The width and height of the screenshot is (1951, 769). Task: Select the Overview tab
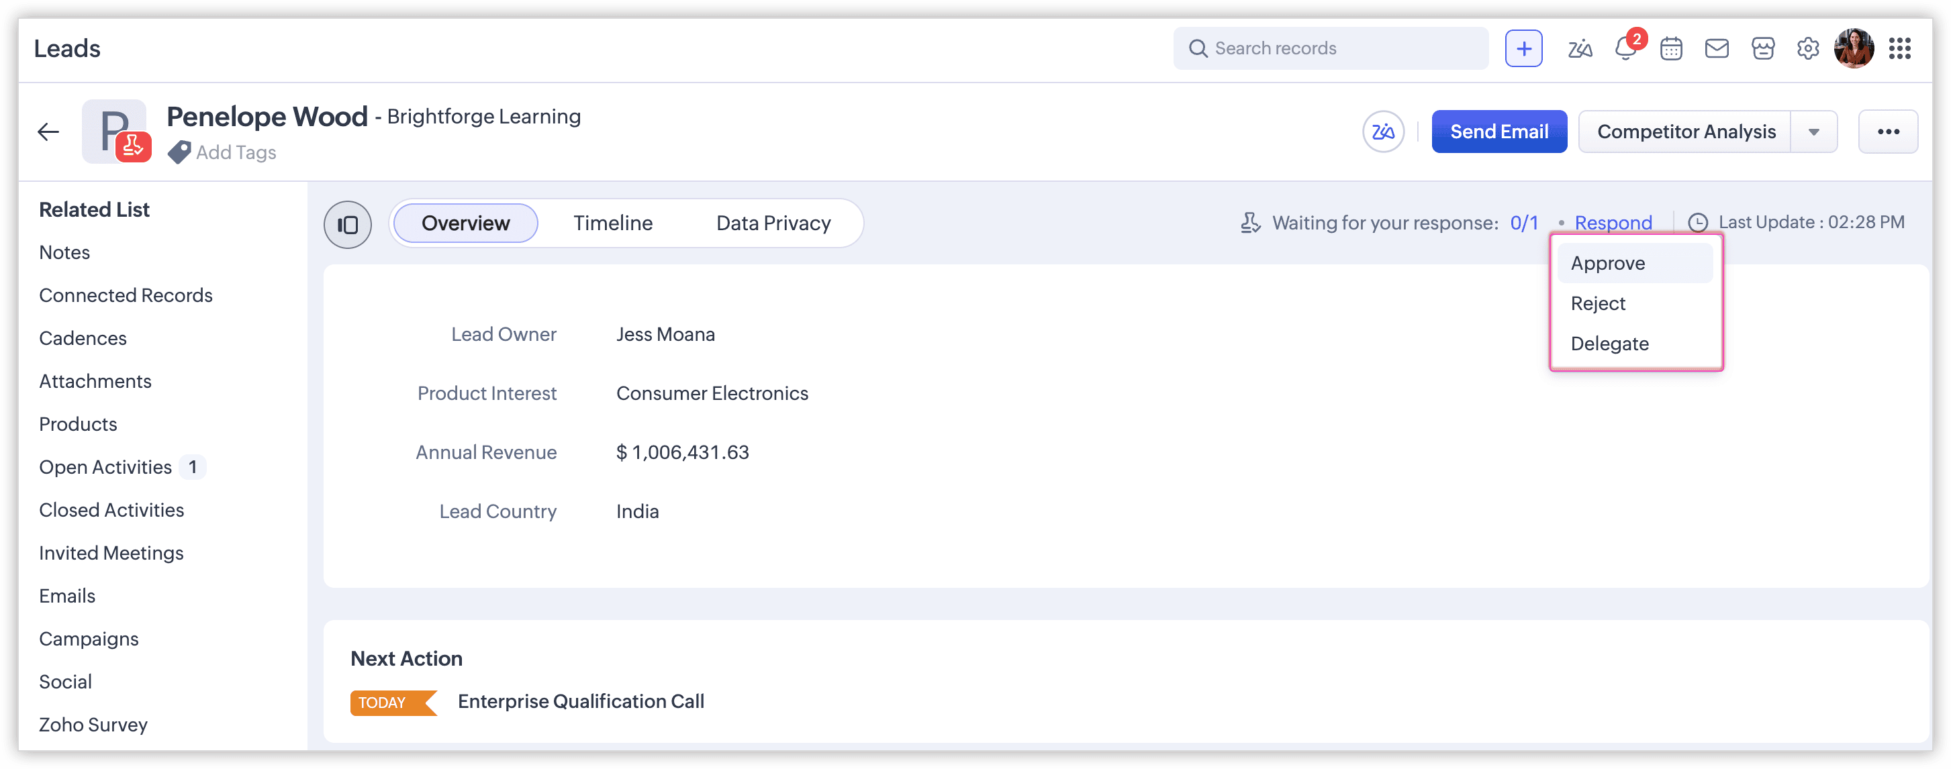(x=466, y=223)
